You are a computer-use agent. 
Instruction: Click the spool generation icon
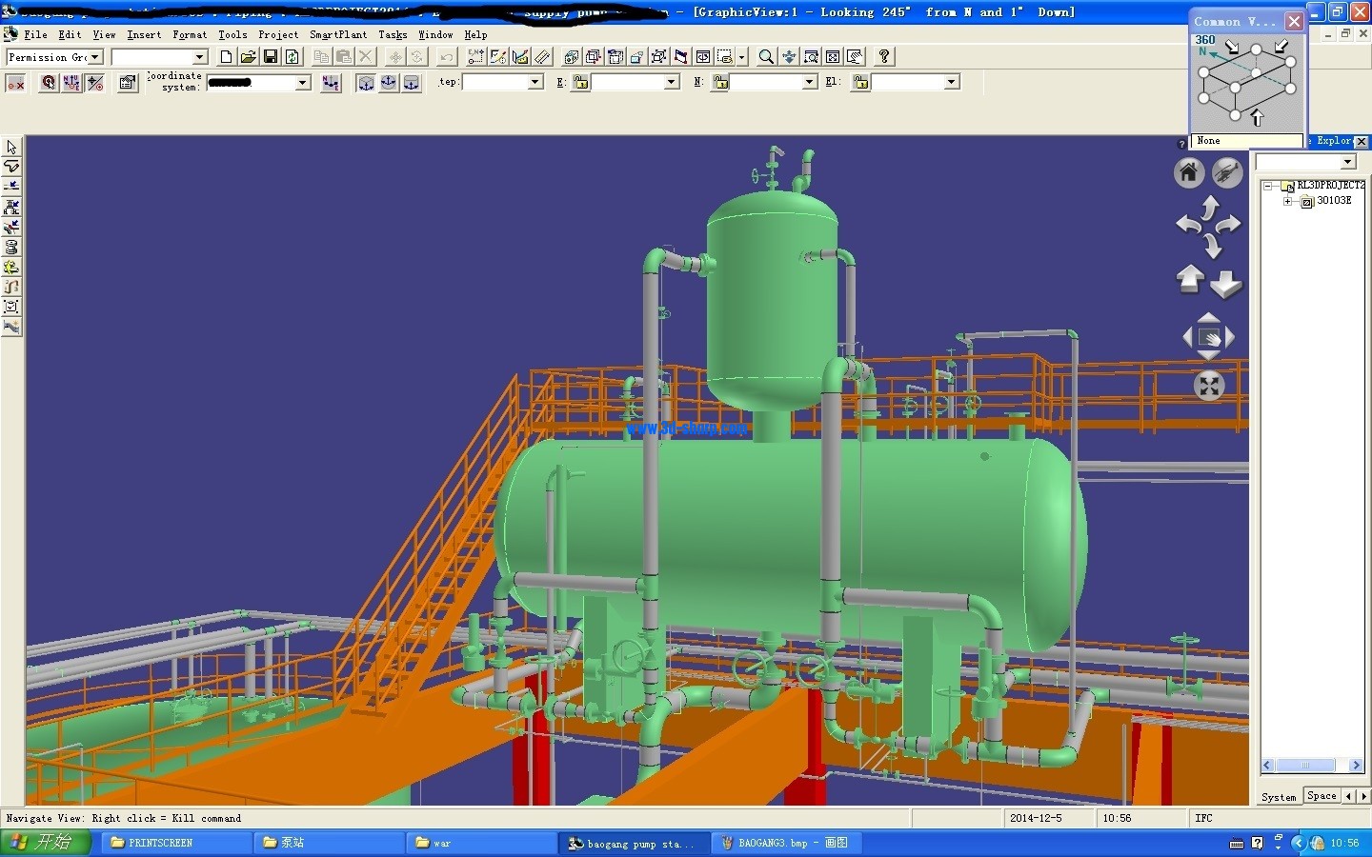point(11,248)
